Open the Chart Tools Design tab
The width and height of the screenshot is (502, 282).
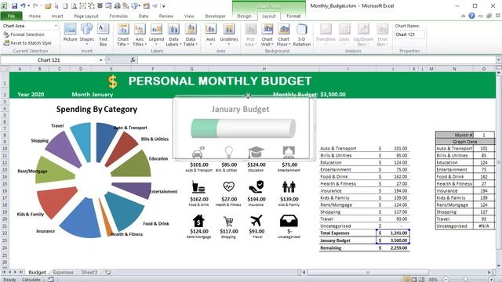coord(244,16)
